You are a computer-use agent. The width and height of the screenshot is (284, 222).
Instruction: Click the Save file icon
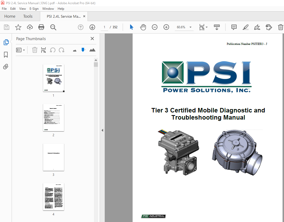pos(7,27)
